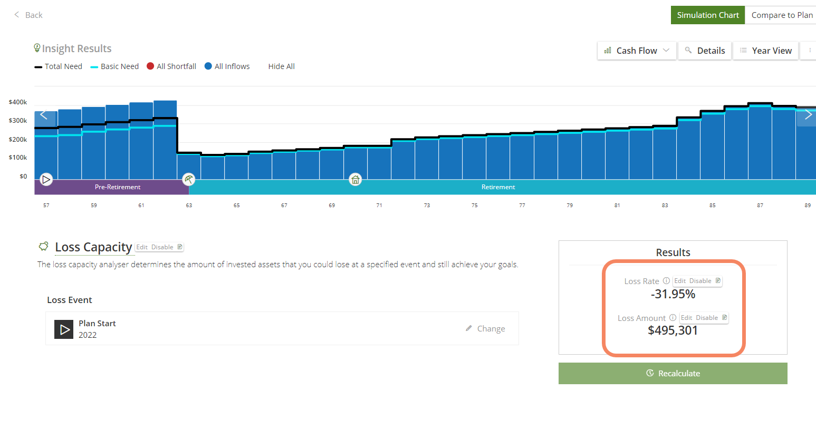Click the document icon in the Loss Amount toolbar

724,318
